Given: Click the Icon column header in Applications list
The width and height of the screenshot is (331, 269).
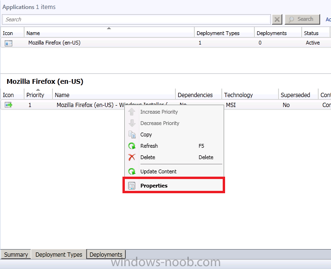Looking at the screenshot, I should [12, 33].
